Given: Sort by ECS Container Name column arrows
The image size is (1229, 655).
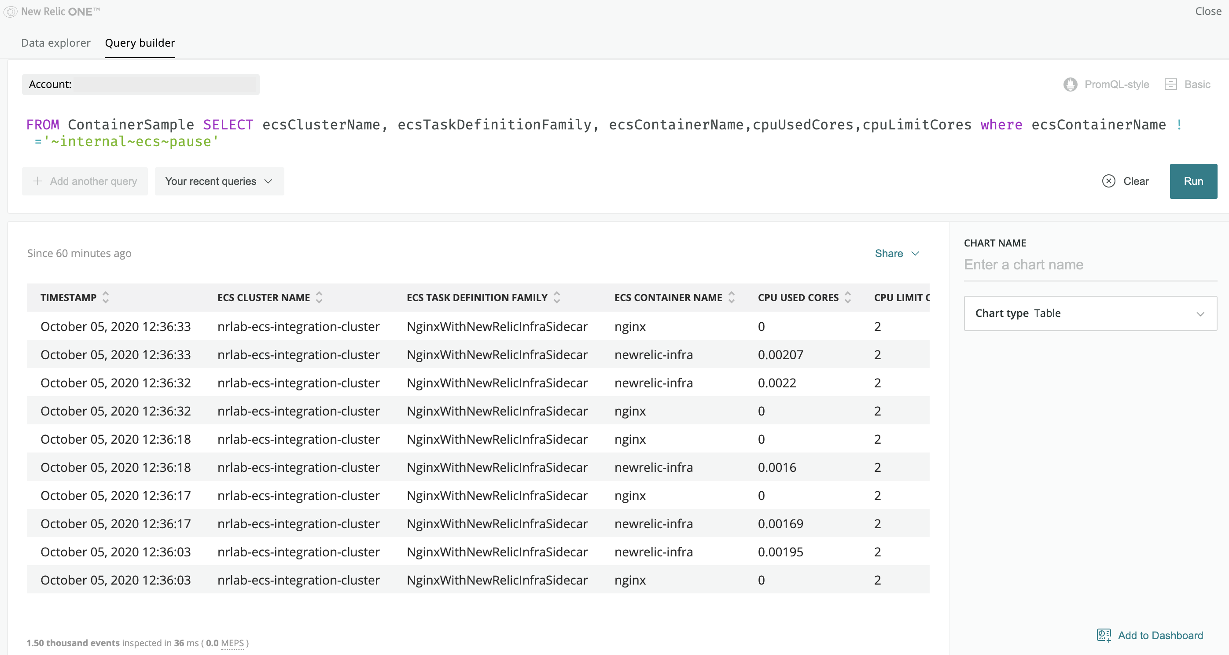Looking at the screenshot, I should point(732,298).
